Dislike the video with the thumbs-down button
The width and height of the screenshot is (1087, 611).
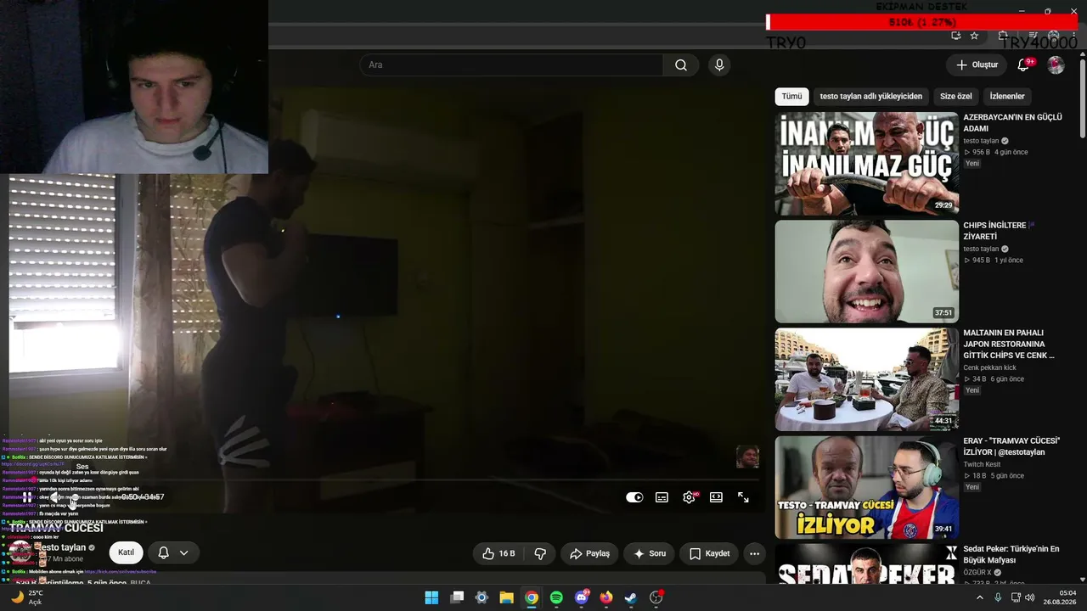(x=539, y=553)
